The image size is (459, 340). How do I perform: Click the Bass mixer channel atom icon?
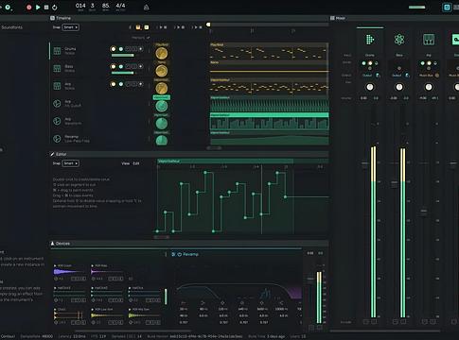399,40
